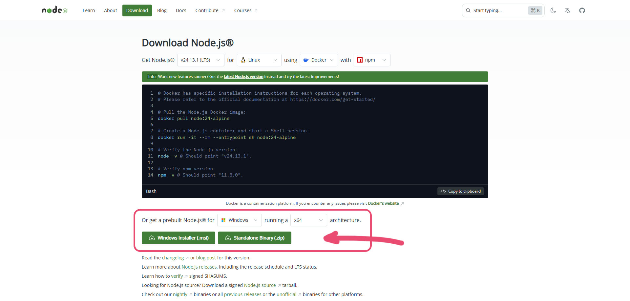Click the external arrow after changelog
630x301 pixels.
coord(187,258)
